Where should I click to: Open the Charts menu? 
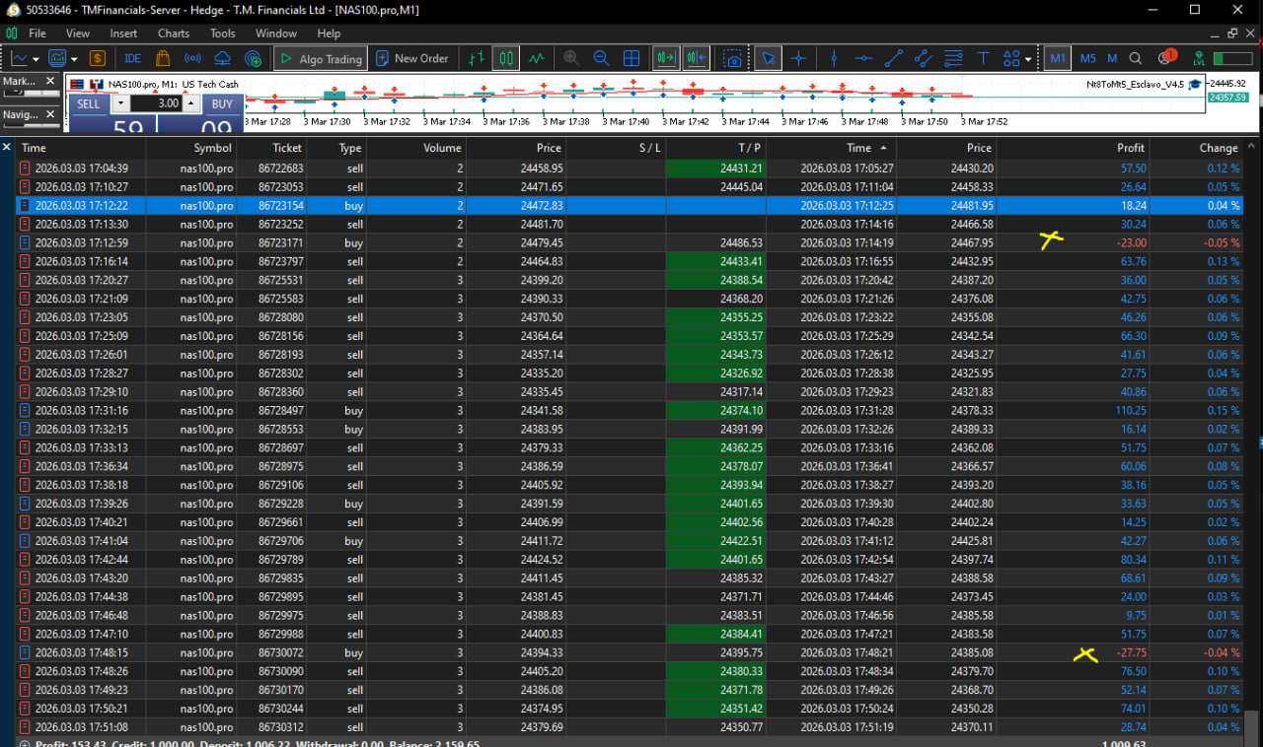click(174, 34)
